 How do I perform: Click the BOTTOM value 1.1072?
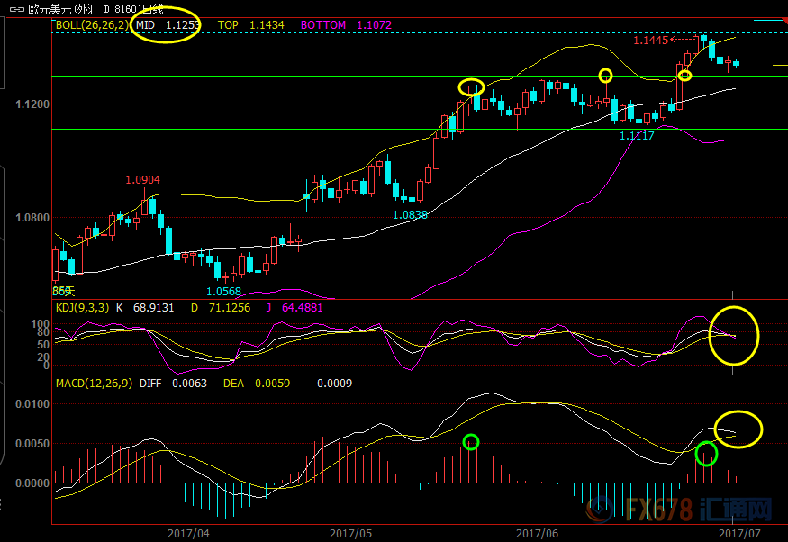(x=374, y=25)
